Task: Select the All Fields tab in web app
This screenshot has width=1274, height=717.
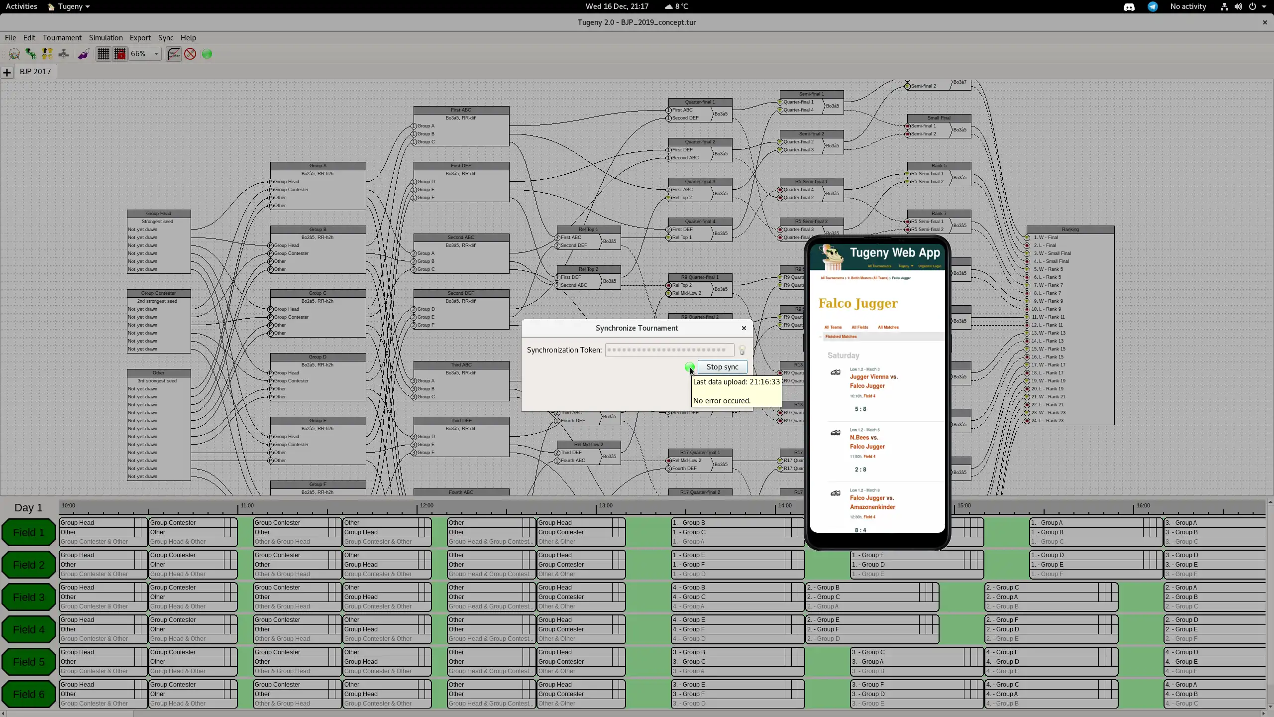Action: pos(860,327)
